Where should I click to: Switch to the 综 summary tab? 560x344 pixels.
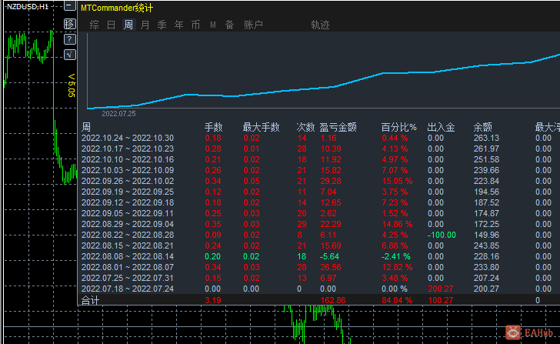point(95,25)
